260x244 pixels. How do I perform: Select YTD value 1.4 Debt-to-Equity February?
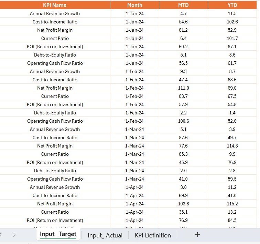click(x=232, y=113)
